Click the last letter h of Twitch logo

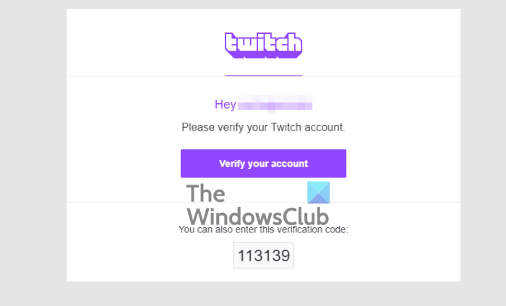tap(294, 43)
